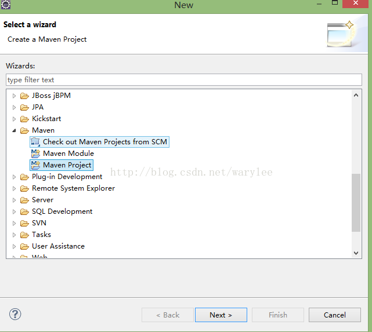This screenshot has width=372, height=332.
Task: Expand the JPA category
Action: click(14, 107)
